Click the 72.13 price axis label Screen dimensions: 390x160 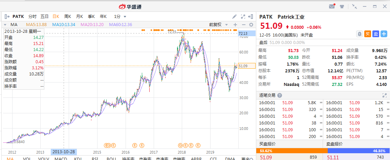[247, 33]
